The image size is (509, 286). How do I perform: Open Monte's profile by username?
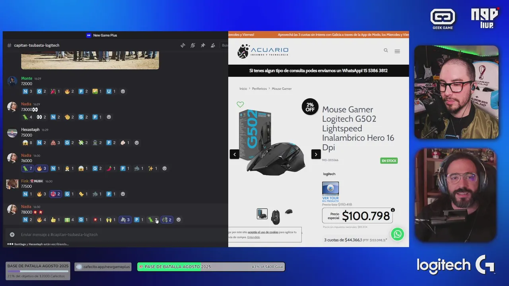(27, 78)
